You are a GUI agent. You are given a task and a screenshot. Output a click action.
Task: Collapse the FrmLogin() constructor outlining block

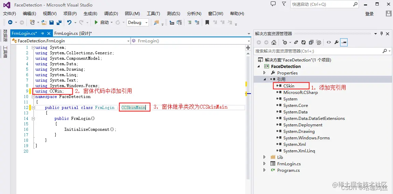click(x=33, y=118)
